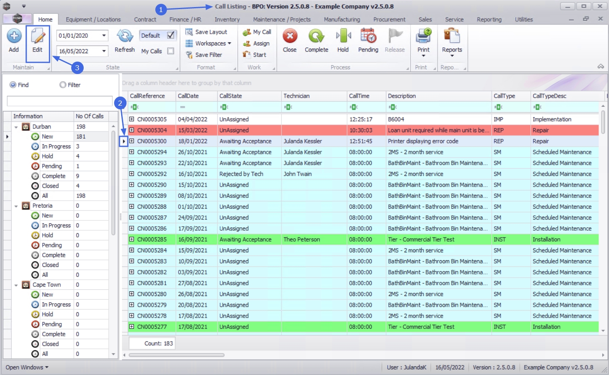This screenshot has width=609, height=375.
Task: Click Theo Peterson technician cell
Action: 314,239
